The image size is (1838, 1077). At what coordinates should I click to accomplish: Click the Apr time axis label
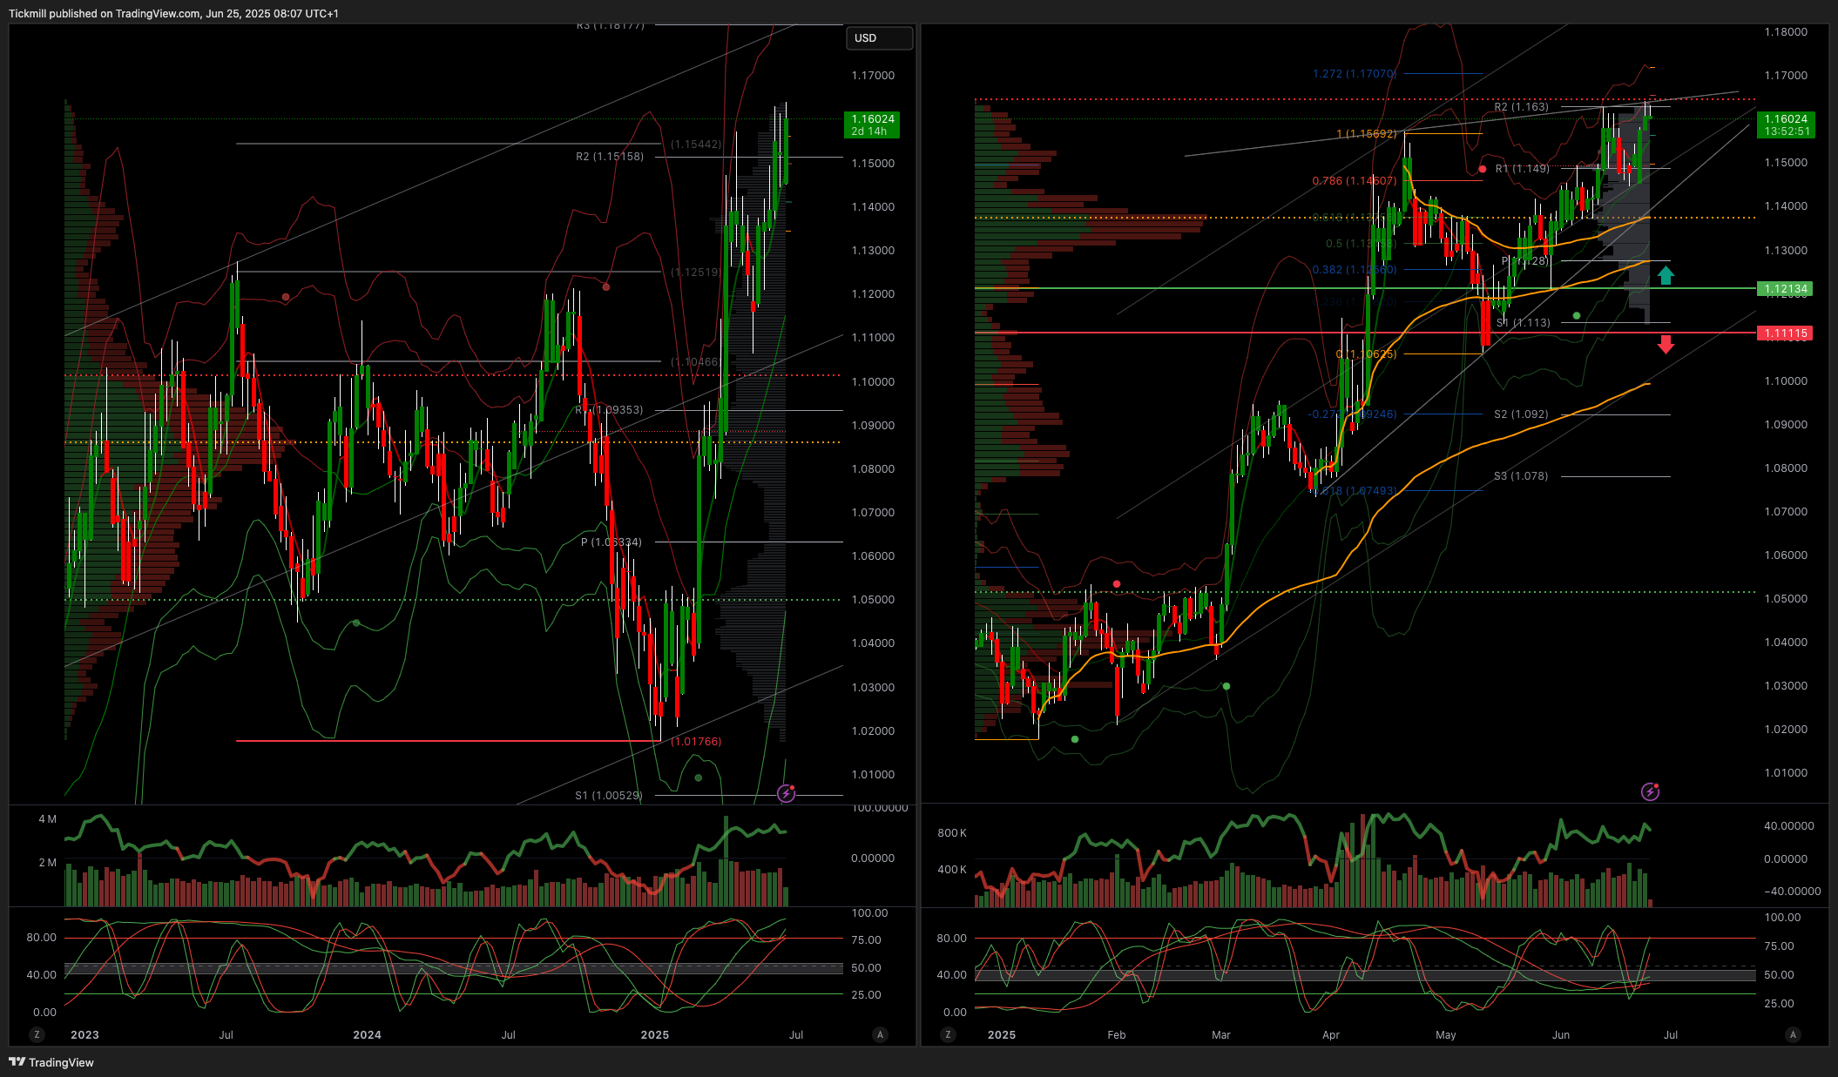click(1331, 1035)
